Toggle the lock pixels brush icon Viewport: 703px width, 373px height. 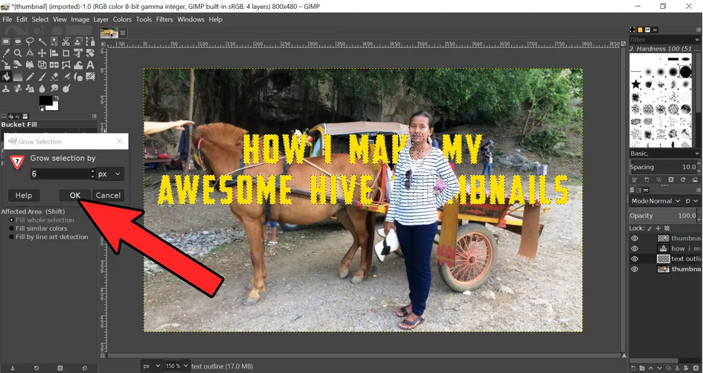pos(650,229)
